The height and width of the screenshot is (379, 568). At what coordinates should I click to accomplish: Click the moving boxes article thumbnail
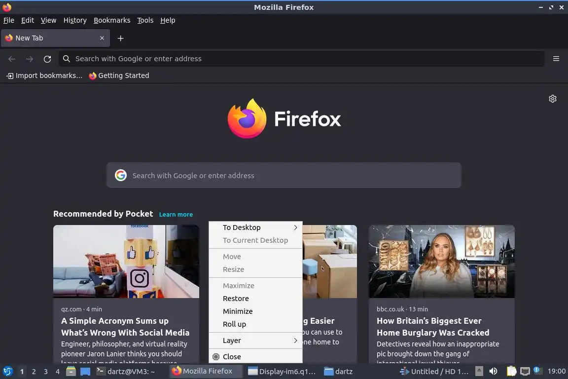click(x=330, y=262)
